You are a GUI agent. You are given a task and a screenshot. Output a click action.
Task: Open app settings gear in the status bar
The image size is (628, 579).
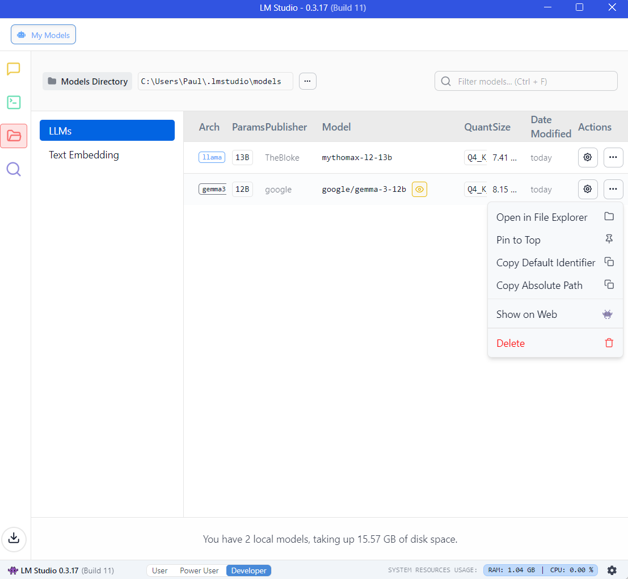point(612,570)
